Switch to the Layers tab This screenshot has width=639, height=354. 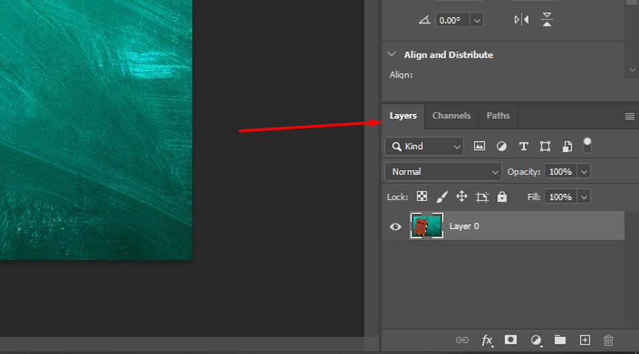click(402, 116)
